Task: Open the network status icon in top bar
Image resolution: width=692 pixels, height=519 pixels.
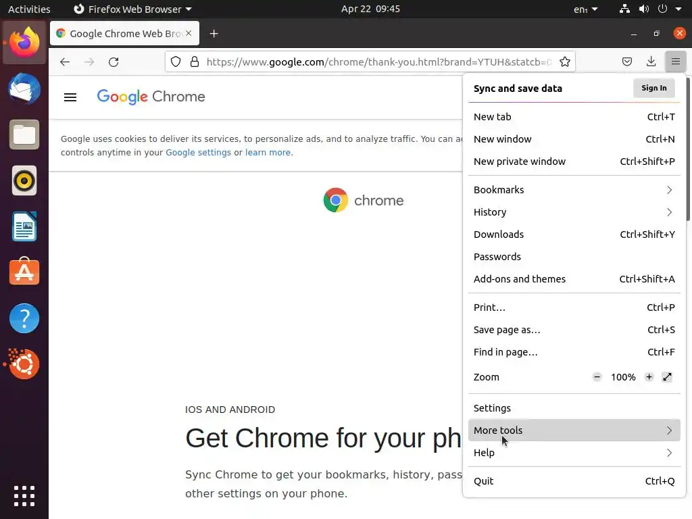Action: click(624, 9)
